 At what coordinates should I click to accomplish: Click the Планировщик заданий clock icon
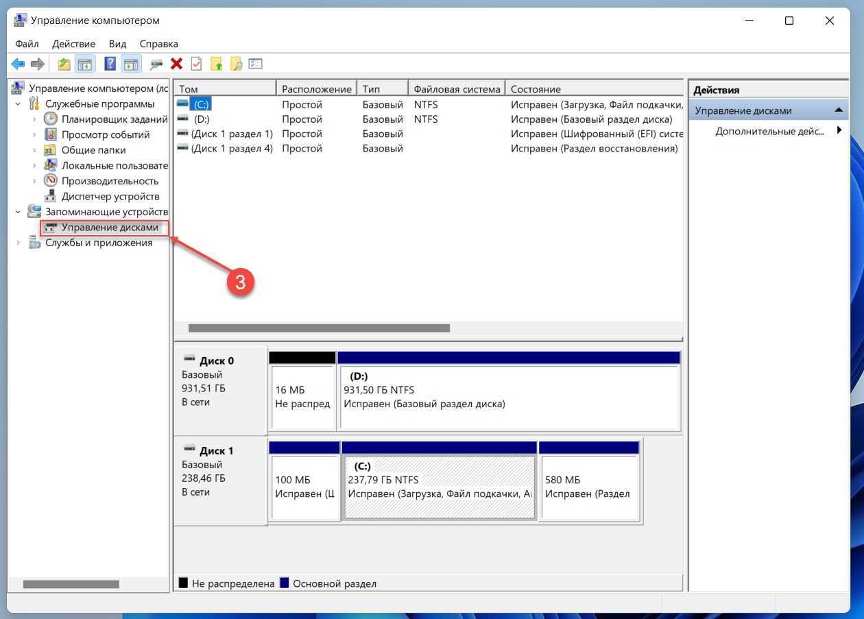pos(51,119)
